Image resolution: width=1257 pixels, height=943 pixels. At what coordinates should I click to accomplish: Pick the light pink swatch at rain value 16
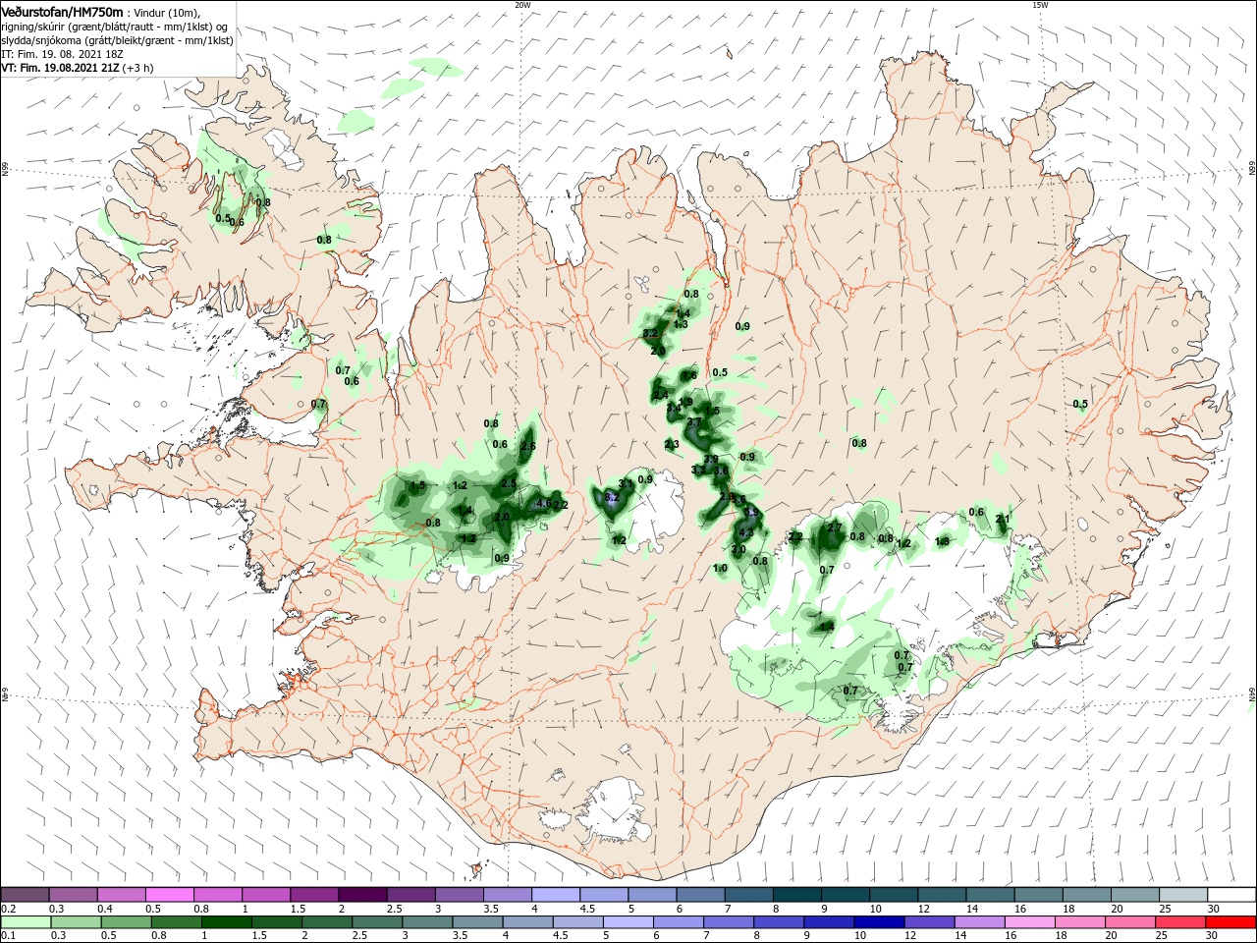(x=1030, y=922)
